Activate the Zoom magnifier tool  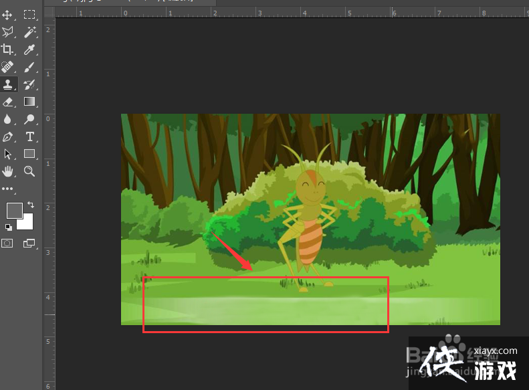[x=29, y=171]
